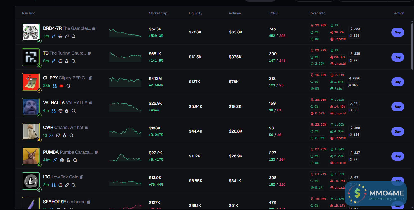Open the CLIPPY YouTube link
The image size is (414, 210).
point(62,86)
